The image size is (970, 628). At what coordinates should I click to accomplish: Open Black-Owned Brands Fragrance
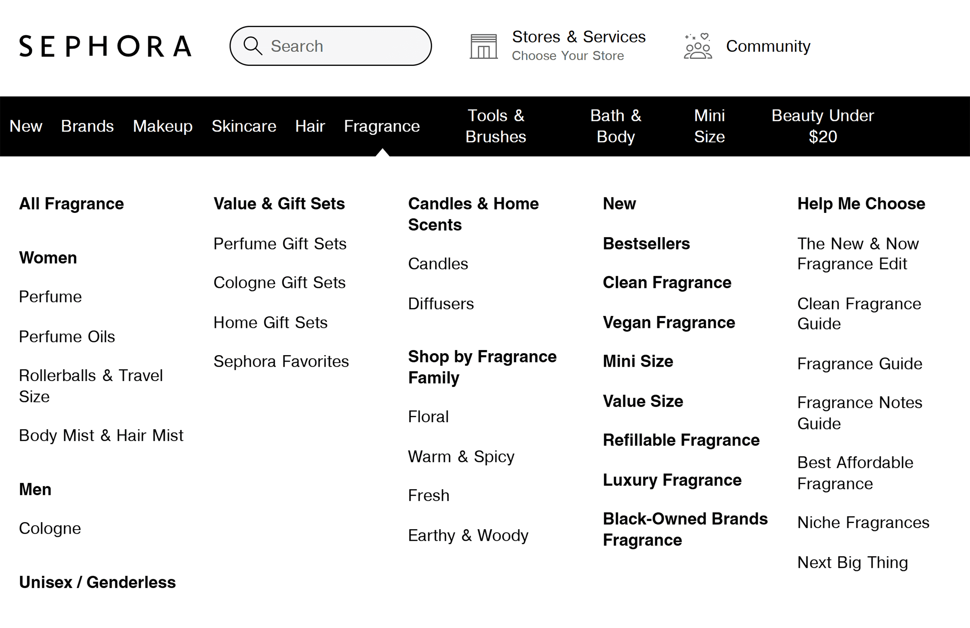tap(686, 530)
